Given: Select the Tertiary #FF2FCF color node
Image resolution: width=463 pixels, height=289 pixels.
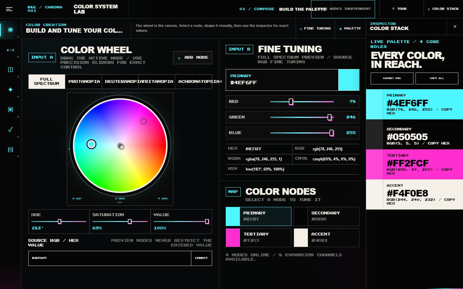Looking at the screenshot, I should tap(258, 238).
